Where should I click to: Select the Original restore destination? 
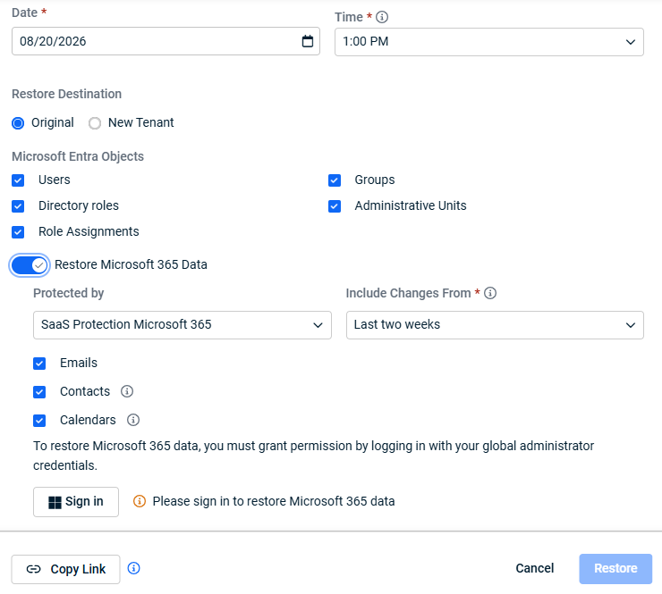18,123
